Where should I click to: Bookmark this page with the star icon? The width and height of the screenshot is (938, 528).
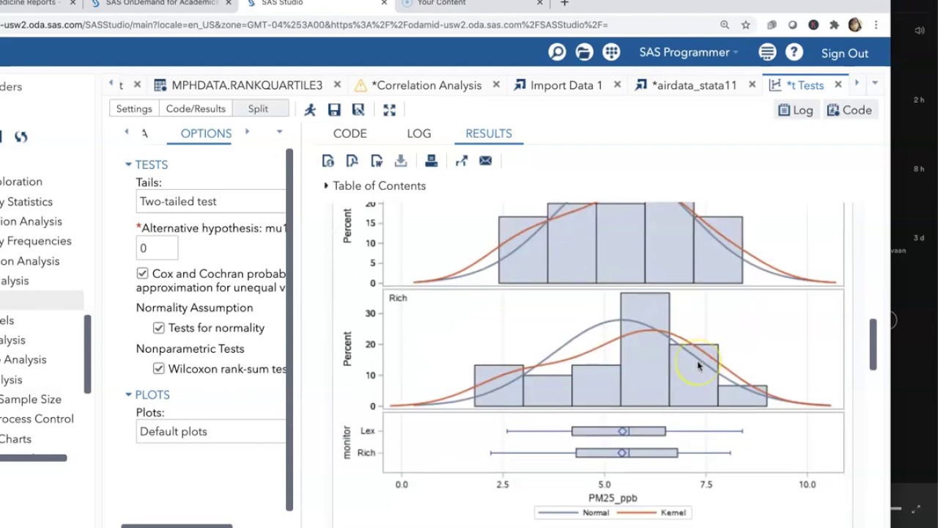click(x=745, y=24)
